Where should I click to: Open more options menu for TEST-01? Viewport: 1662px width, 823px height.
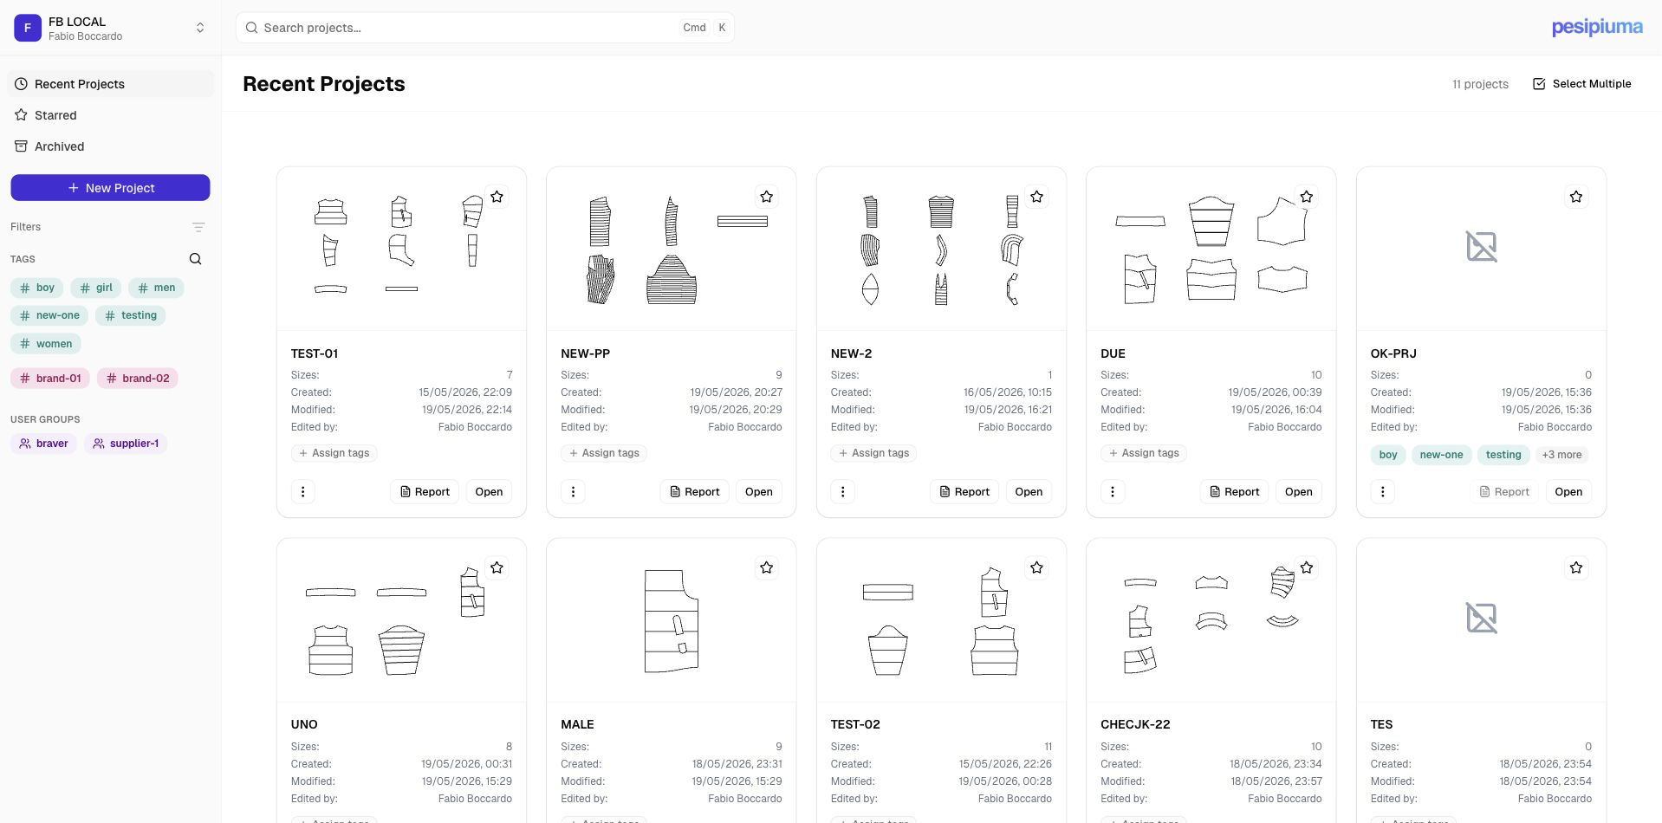point(302,491)
